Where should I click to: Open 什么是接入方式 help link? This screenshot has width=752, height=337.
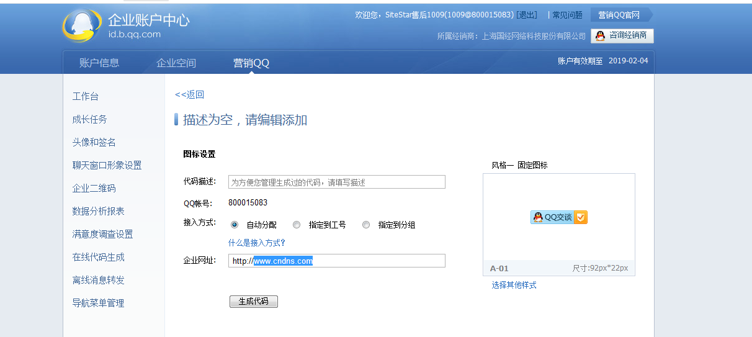(x=256, y=243)
